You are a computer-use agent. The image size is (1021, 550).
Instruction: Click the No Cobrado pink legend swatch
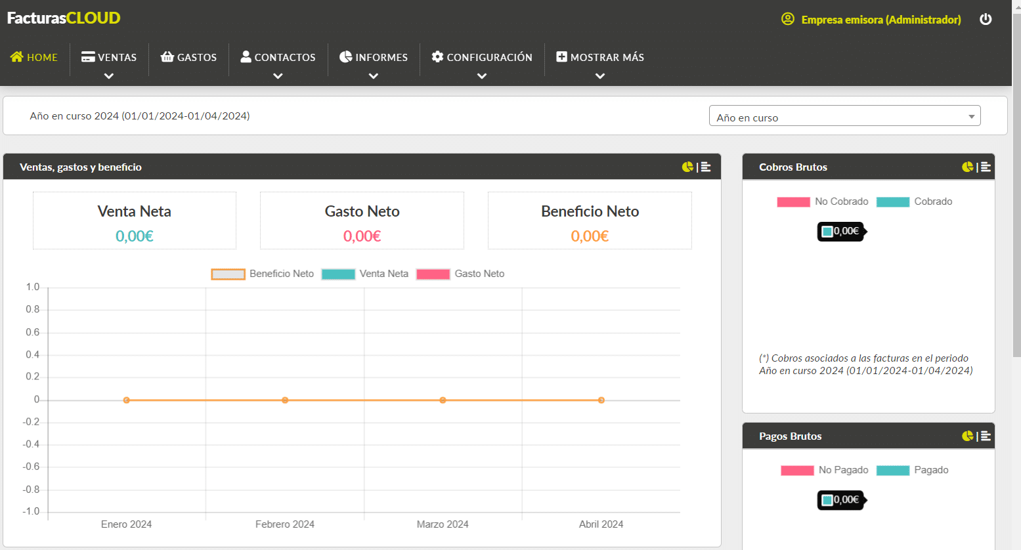click(793, 202)
